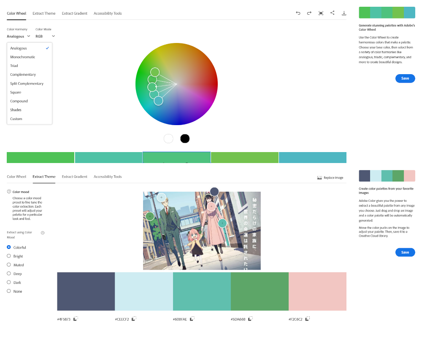Click the topmost green handle on color wheel

tap(155, 72)
